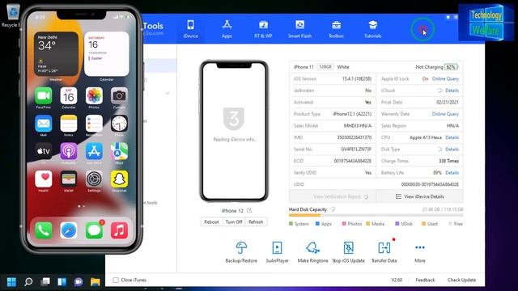Viewport: 518px width, 291px height.
Task: Open the Tutorials tab
Action: (x=372, y=29)
